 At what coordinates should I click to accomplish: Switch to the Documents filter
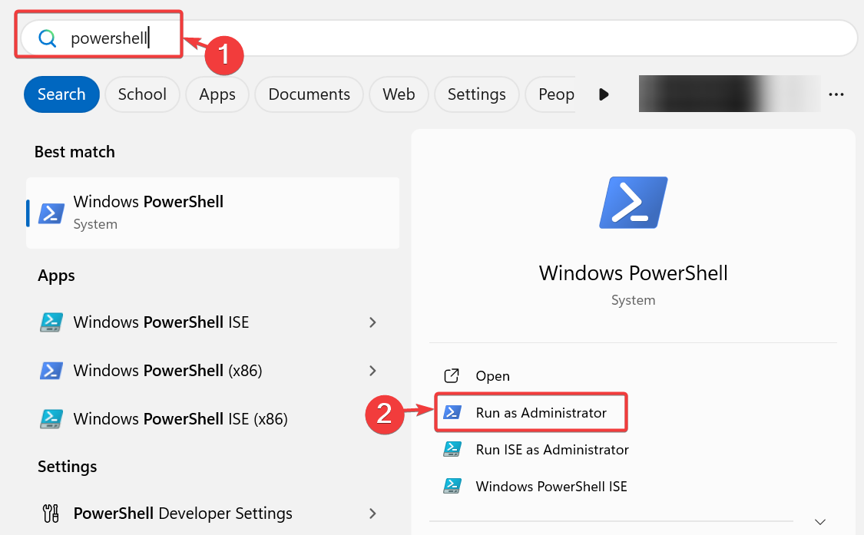click(309, 94)
